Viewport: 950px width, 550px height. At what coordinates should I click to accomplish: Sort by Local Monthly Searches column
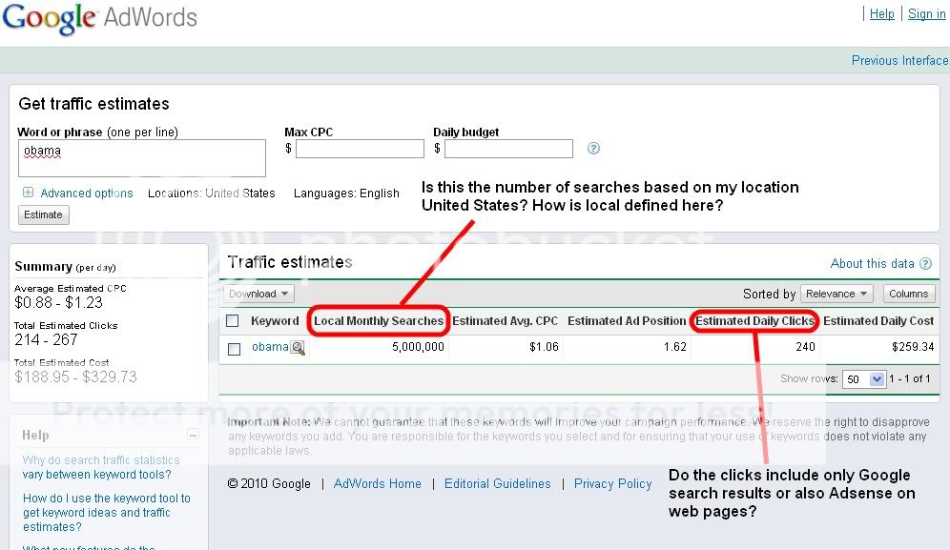(x=379, y=321)
